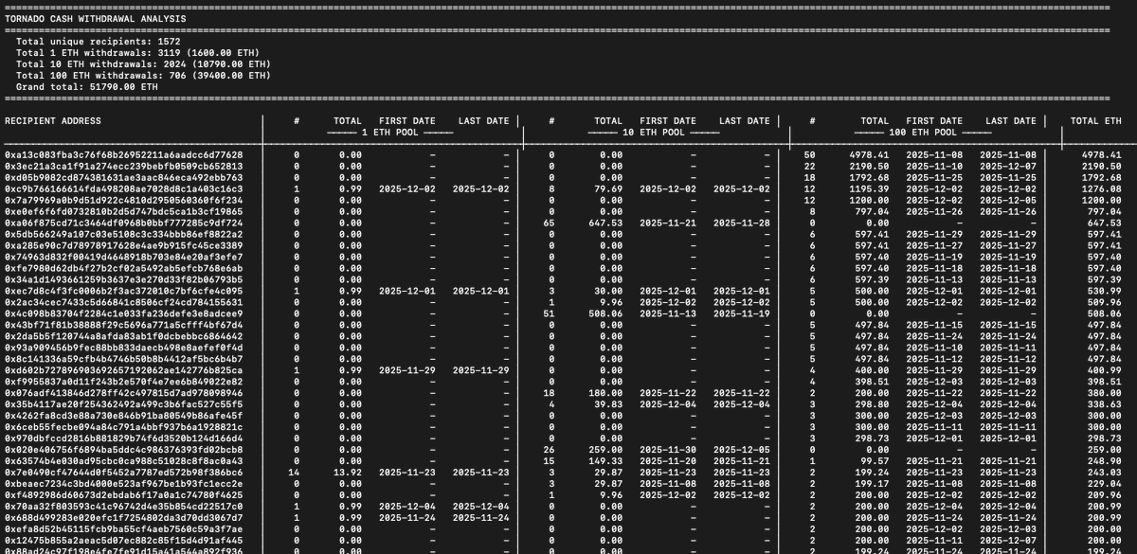This screenshot has width=1137, height=554.
Task: Click address starting with 0xbeaec7234c3bd400
Action: tap(124, 485)
